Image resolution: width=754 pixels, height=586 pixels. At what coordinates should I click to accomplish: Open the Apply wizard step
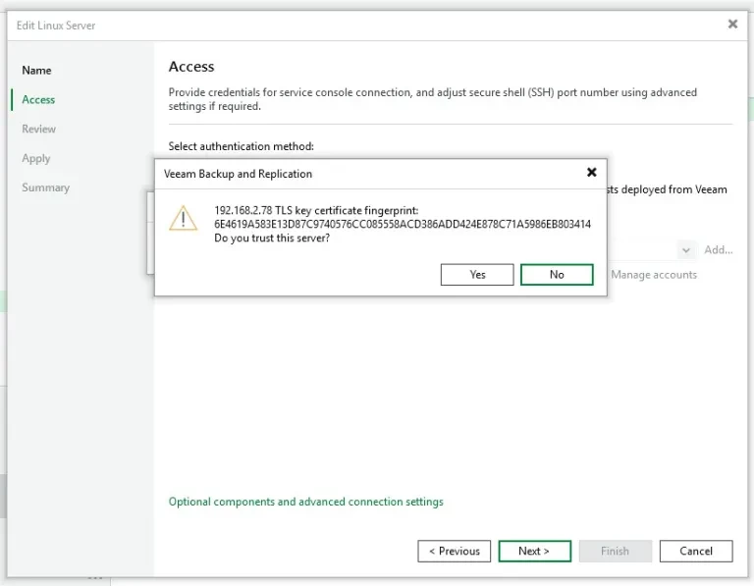[x=36, y=158]
